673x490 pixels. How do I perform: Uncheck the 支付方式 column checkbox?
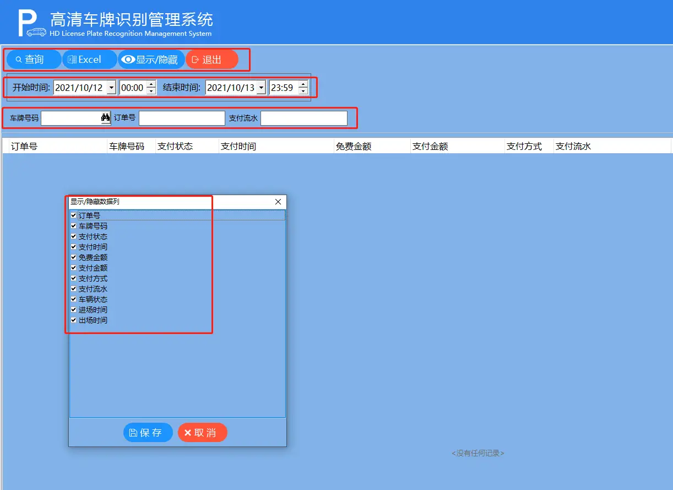click(74, 278)
